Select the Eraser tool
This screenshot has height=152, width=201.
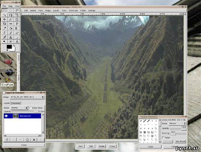tap(17, 33)
